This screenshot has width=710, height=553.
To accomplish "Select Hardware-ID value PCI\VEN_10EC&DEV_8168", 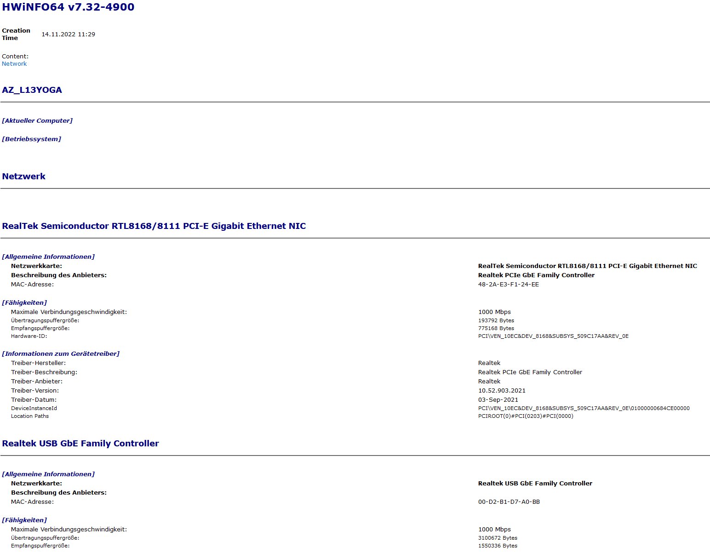I will click(x=553, y=336).
